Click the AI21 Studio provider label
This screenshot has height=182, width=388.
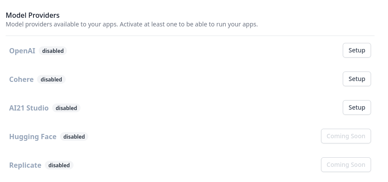[x=29, y=108]
